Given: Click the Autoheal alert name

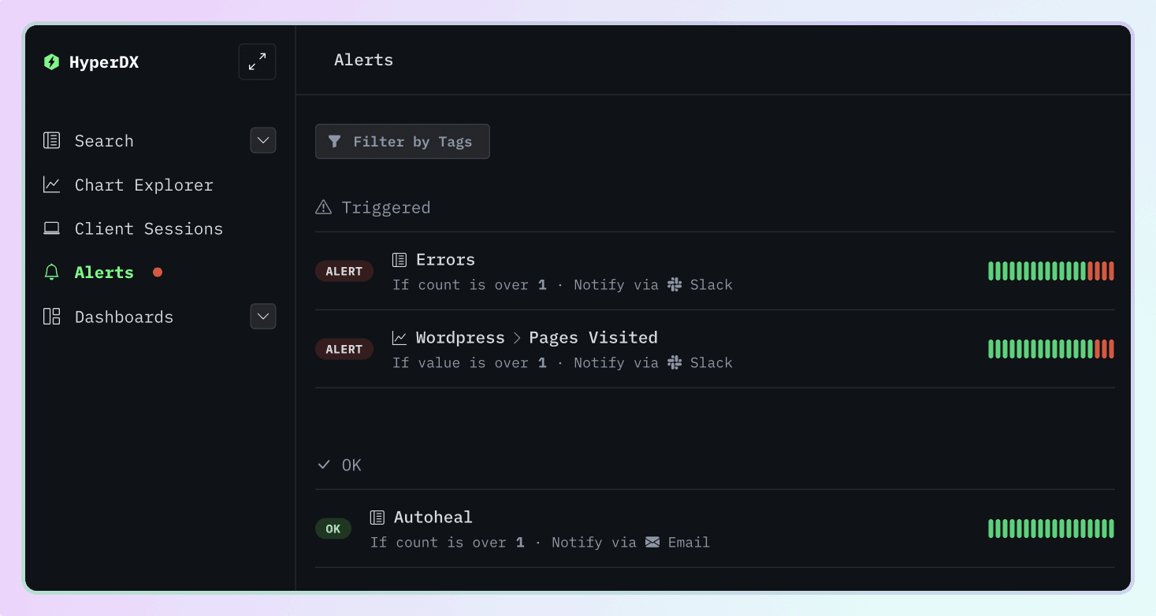Looking at the screenshot, I should point(433,517).
